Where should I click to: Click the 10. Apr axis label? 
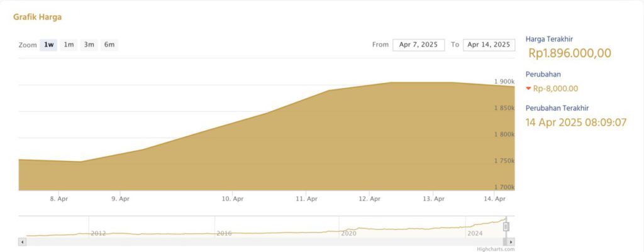[233, 199]
